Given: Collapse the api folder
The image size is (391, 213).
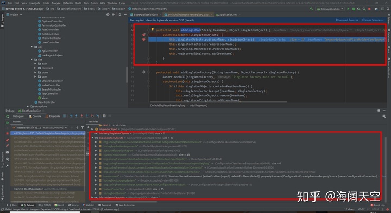Looking at the screenshot, I should (x=31, y=47).
